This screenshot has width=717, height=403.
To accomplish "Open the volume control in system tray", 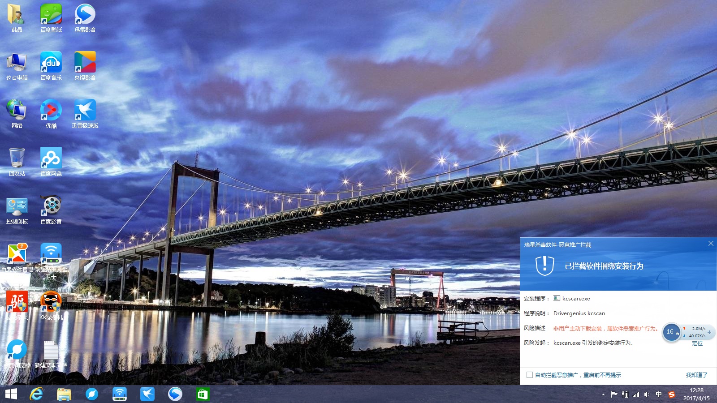I will coord(647,394).
